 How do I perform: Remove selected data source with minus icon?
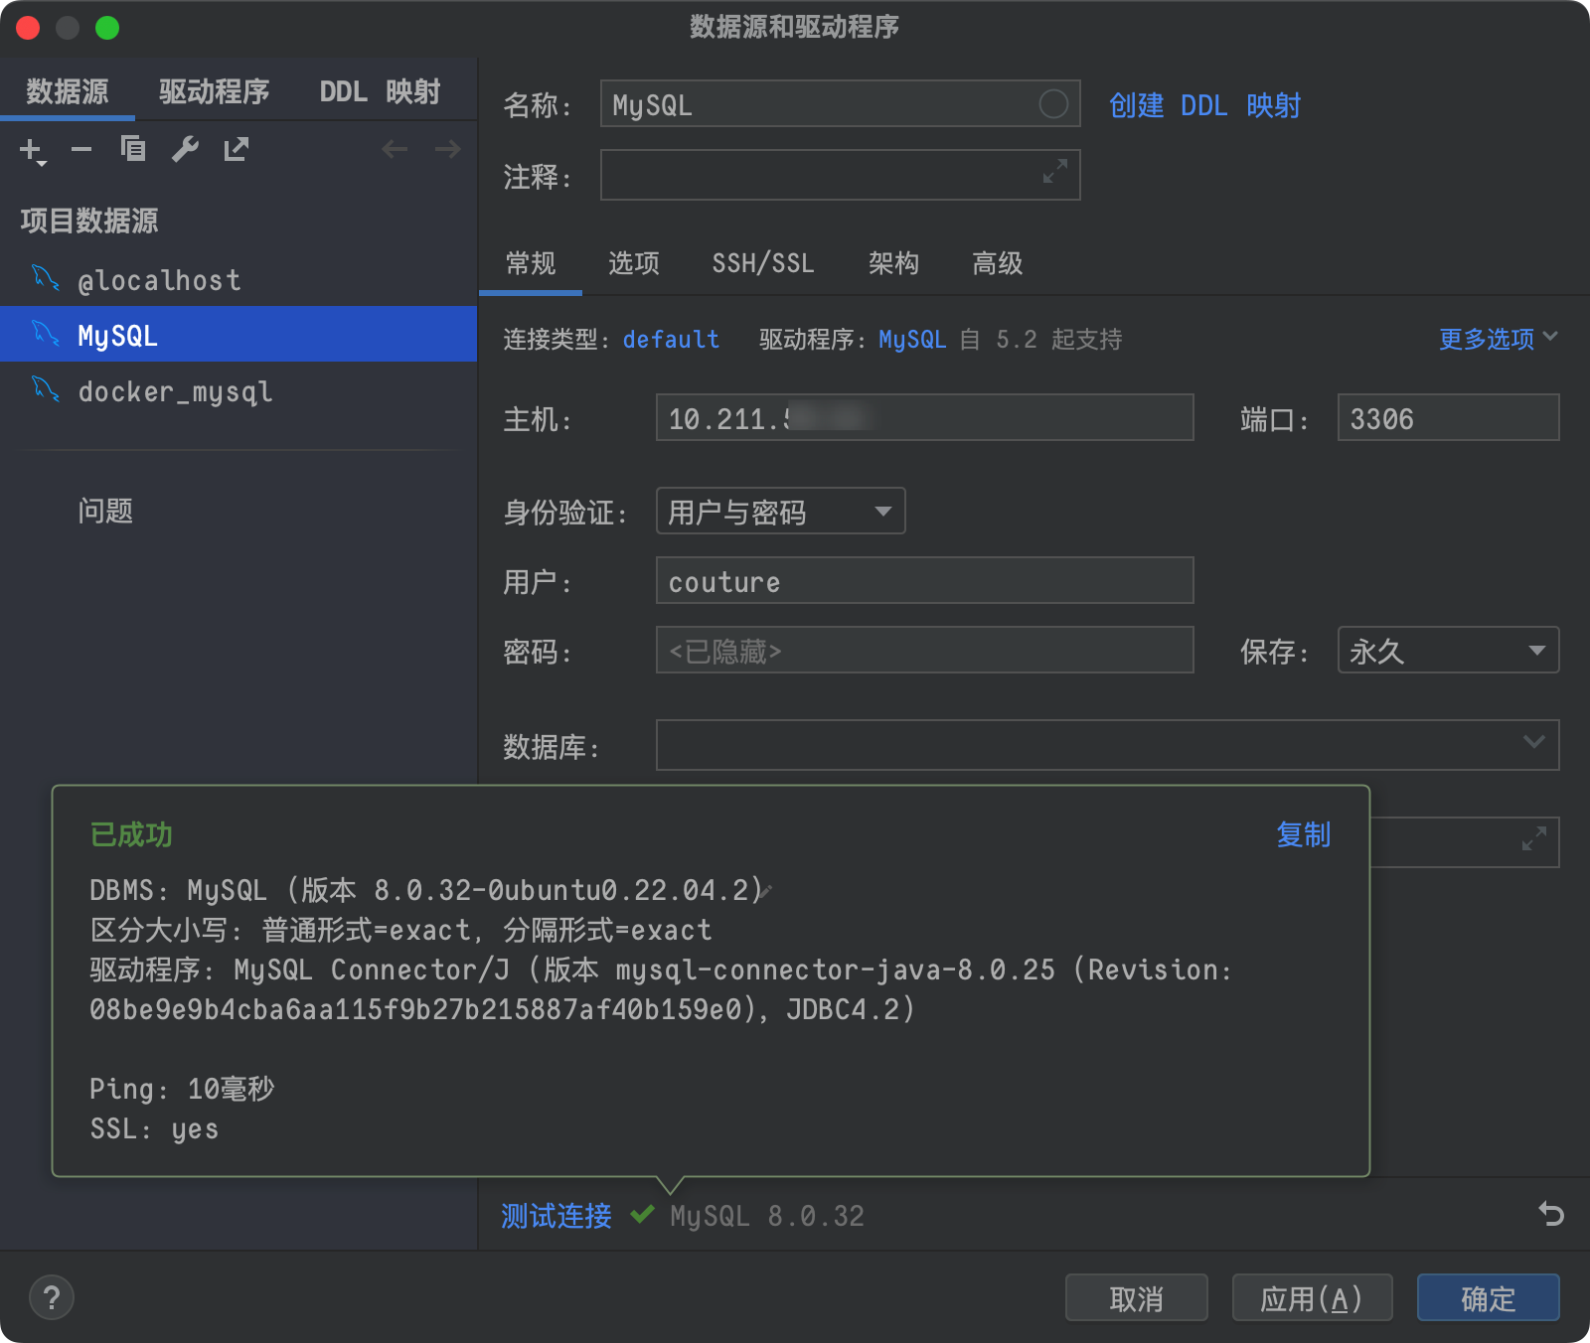tap(81, 150)
